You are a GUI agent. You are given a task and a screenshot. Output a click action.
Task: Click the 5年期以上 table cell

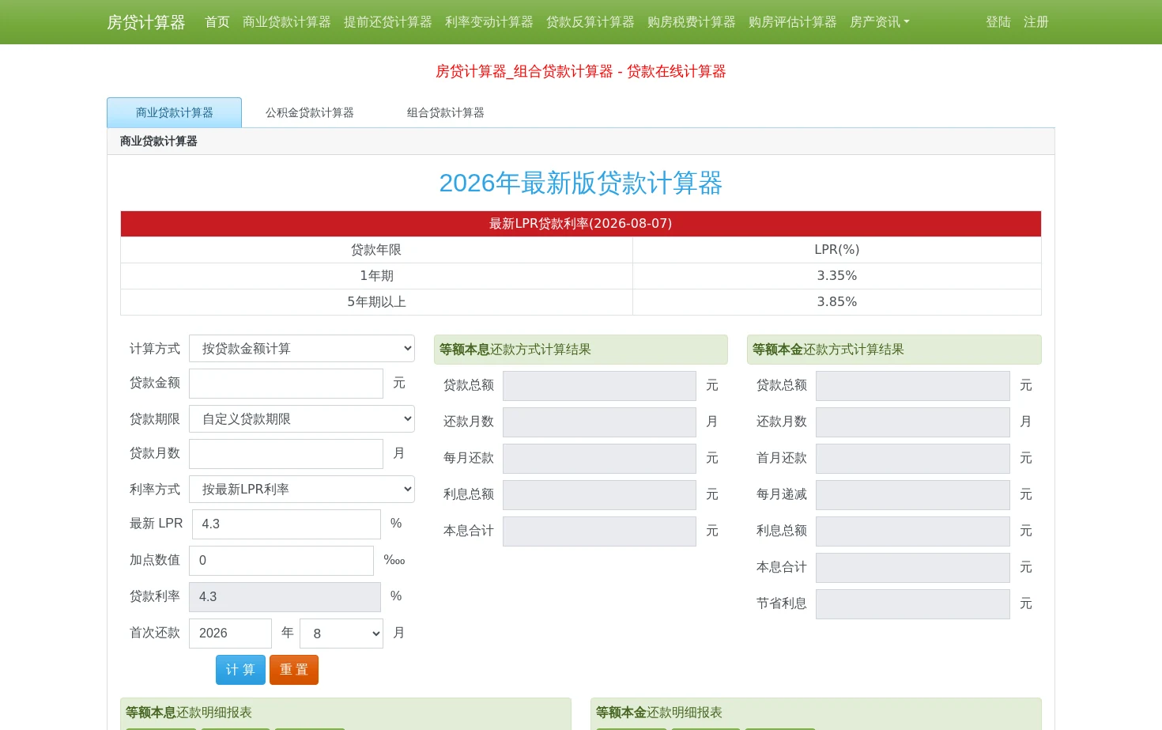coord(376,302)
